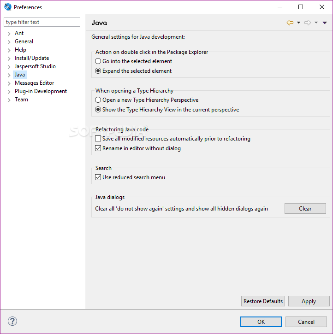333x334 pixels.
Task: Expand the Jaspersoft Studio tree node
Action: (9, 67)
